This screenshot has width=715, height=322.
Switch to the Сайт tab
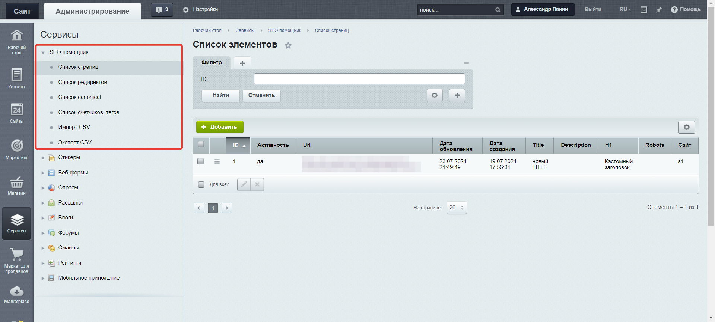(22, 11)
